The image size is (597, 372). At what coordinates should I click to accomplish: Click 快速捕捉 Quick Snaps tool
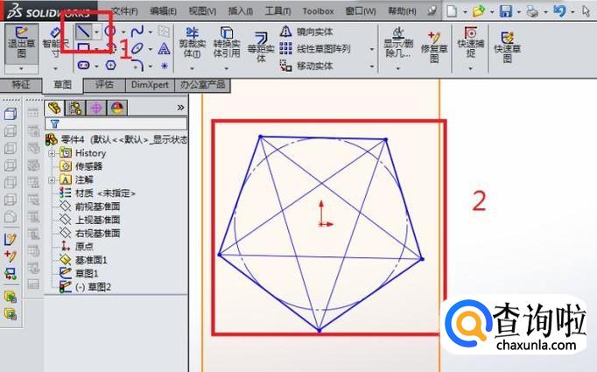[x=471, y=43]
